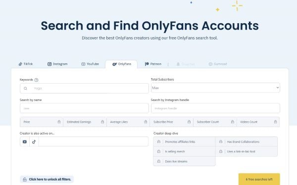Click the lock icon on Price filter
Screen dimensions: 297x185
[59, 122]
